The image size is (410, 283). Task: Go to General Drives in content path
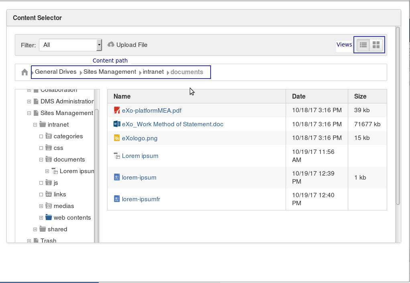click(x=55, y=72)
